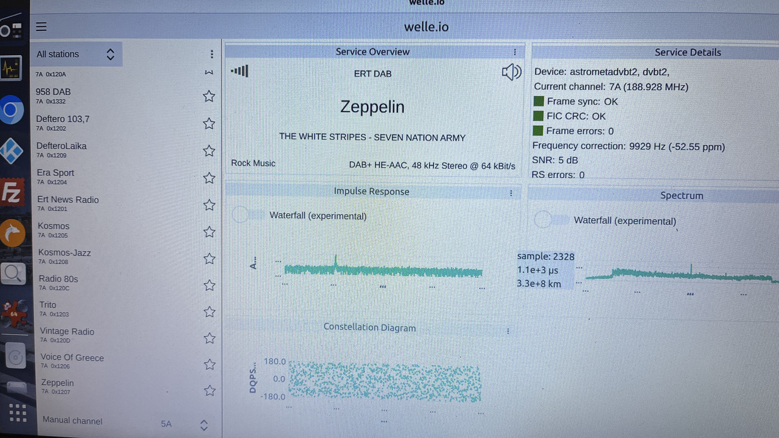779x438 pixels.
Task: Favorite the Era Sport station star
Action: 209,178
